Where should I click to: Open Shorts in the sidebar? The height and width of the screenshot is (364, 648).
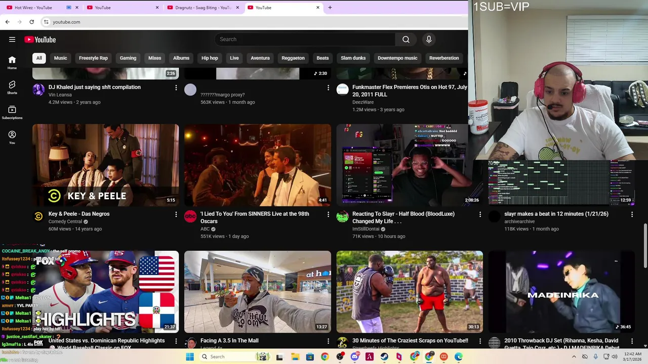[x=12, y=87]
